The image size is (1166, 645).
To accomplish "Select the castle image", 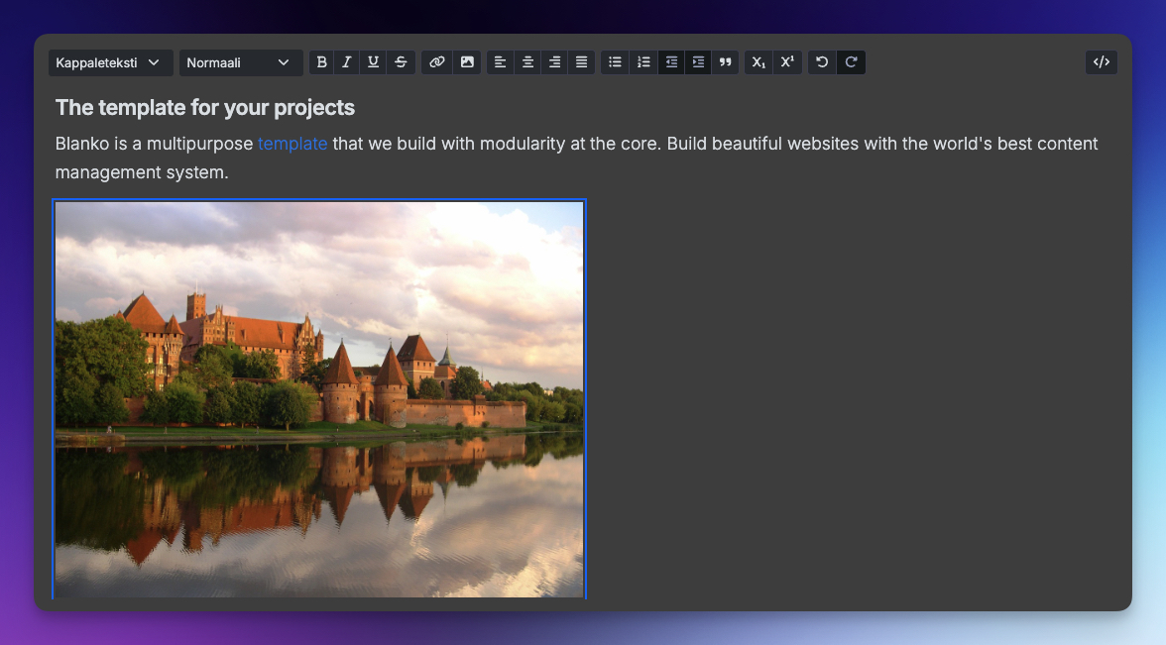I will [x=319, y=399].
